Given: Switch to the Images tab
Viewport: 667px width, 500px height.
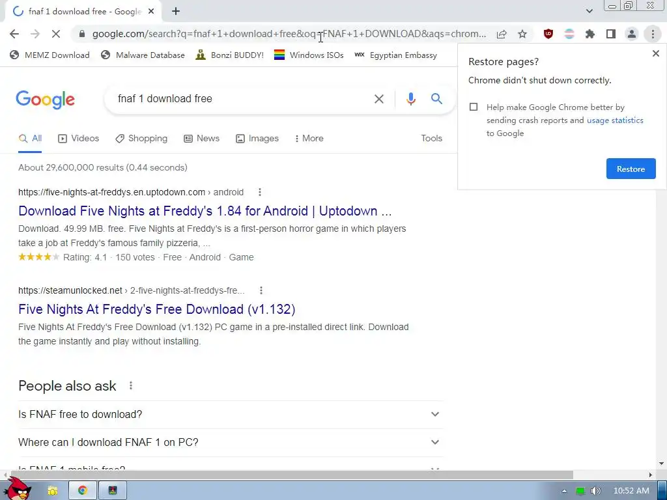Looking at the screenshot, I should tap(257, 139).
